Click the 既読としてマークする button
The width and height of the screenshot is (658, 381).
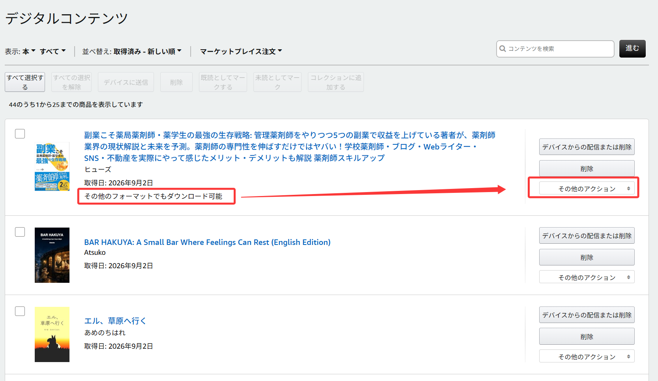[x=223, y=82]
